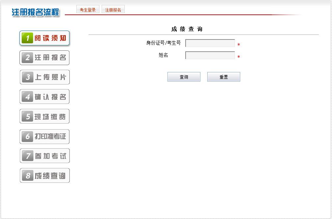The width and height of the screenshot is (332, 219).
Task: Select step 2 注册报名 in the sidebar
Action: (x=44, y=58)
